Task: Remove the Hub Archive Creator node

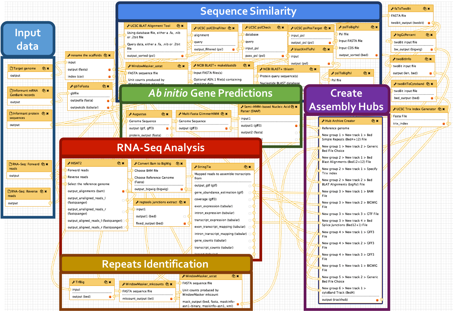Action: pyautogui.click(x=377, y=121)
